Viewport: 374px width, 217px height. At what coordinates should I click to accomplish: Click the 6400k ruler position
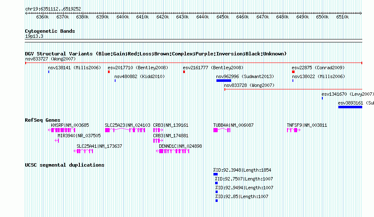(x=123, y=17)
